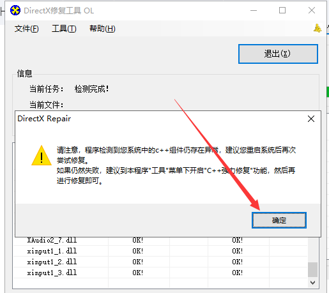Open the 帮助(H) menu
This screenshot has height=293, width=329.
(x=102, y=29)
